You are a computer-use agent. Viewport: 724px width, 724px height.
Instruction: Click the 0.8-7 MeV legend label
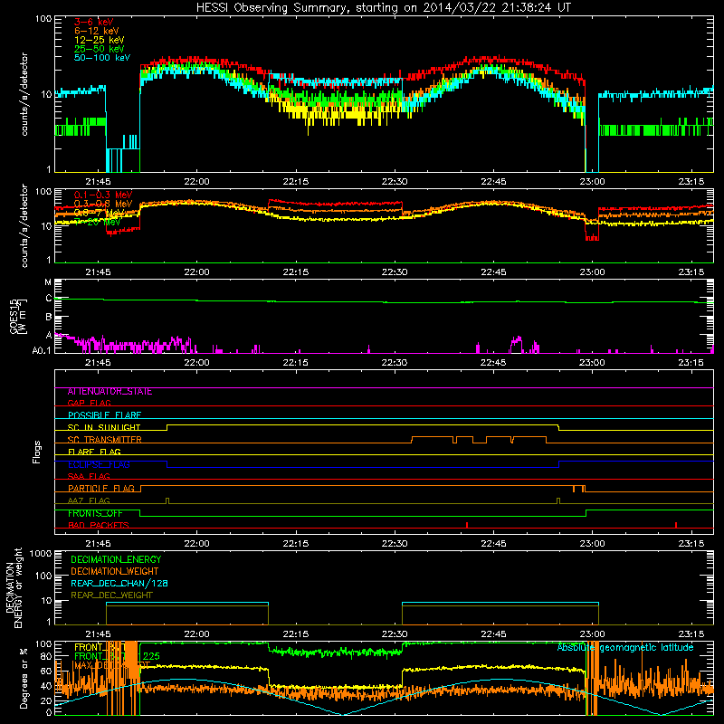[100, 213]
